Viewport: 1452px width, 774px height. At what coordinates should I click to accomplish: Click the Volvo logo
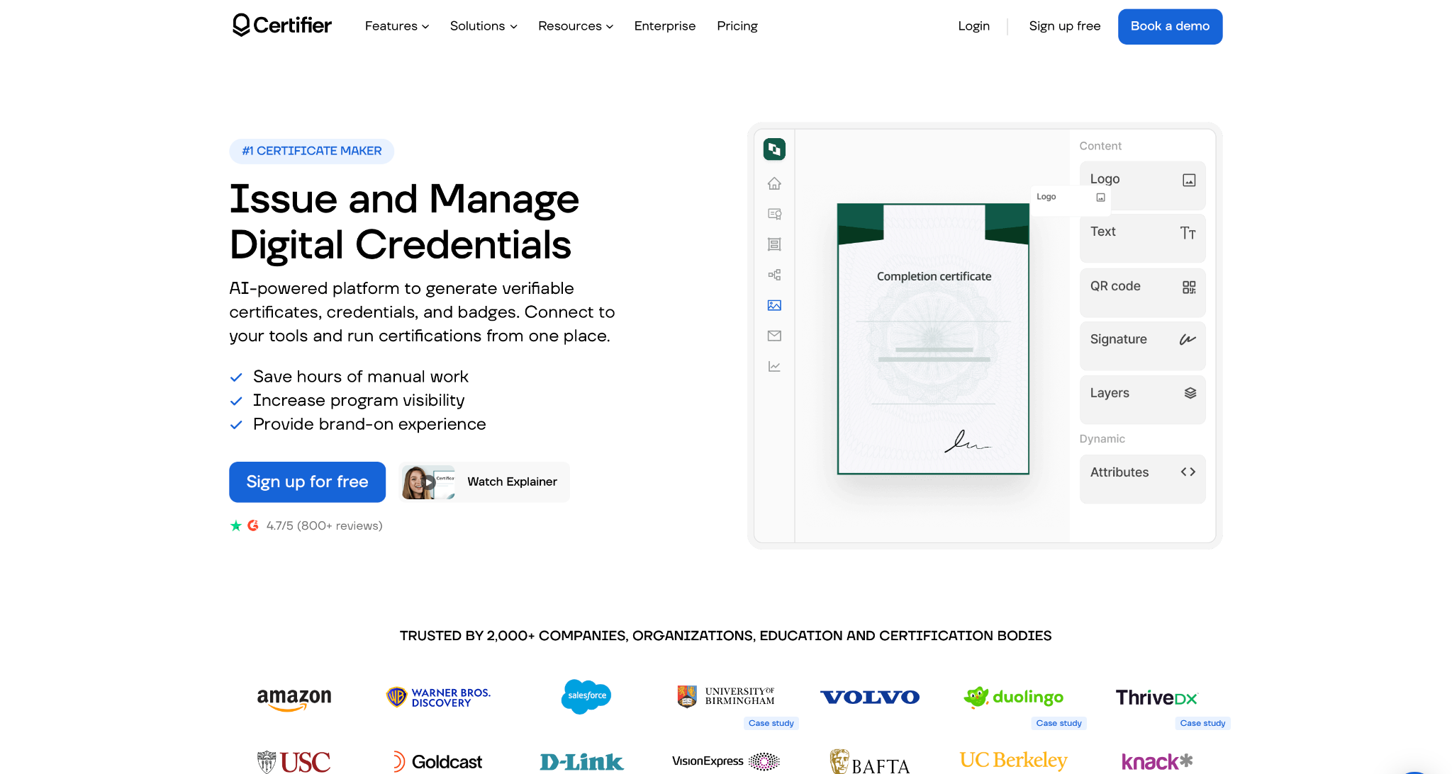(x=870, y=698)
